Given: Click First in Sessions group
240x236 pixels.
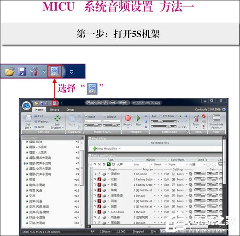Looking at the screenshot, I should click(x=39, y=116).
